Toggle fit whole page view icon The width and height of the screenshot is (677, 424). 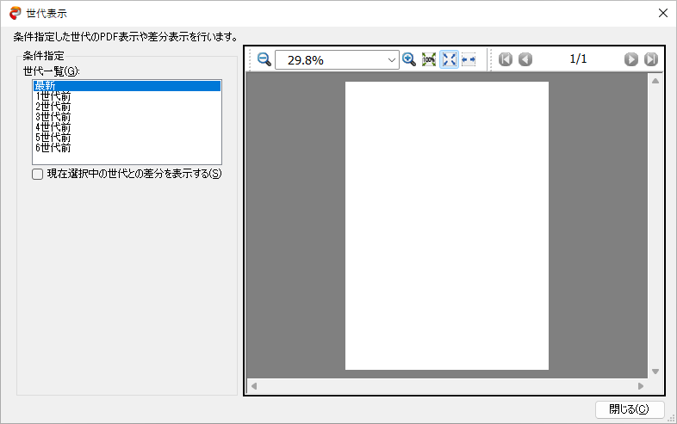coord(449,59)
